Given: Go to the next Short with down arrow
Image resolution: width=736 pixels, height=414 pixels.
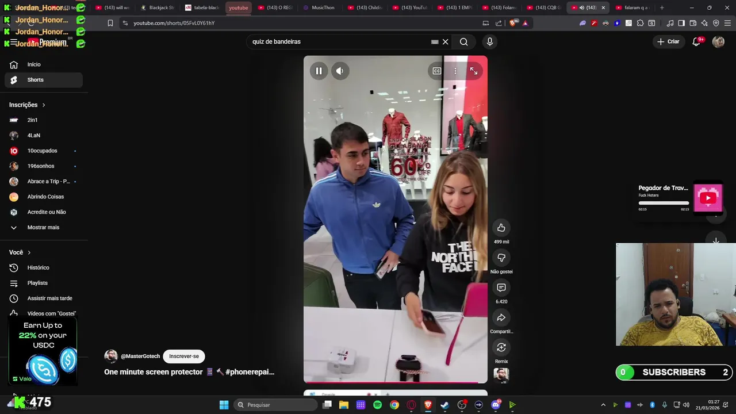Looking at the screenshot, I should click(716, 241).
